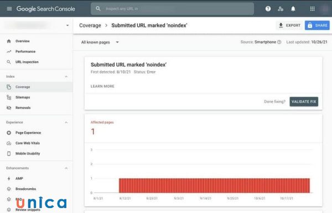The height and width of the screenshot is (213, 332).
Task: Focus the Inspect any URL field
Action: point(172,9)
